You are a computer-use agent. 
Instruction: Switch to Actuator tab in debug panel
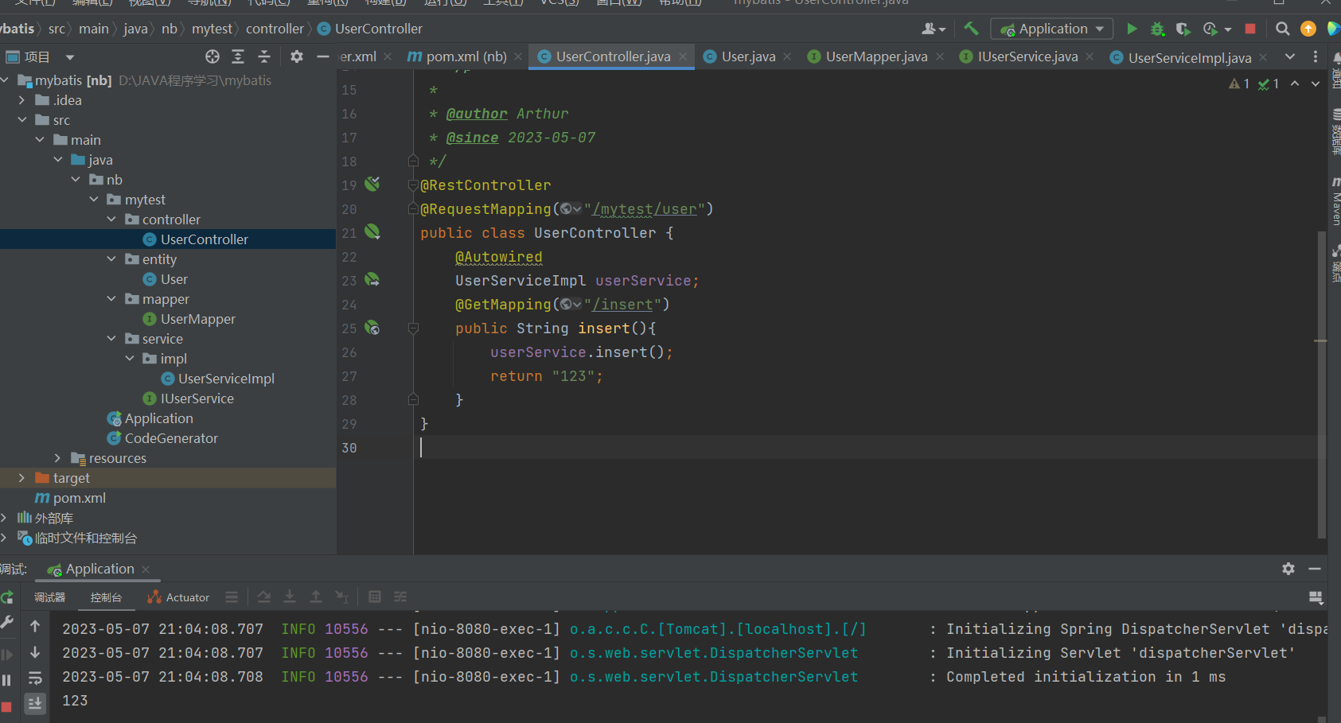click(x=178, y=597)
